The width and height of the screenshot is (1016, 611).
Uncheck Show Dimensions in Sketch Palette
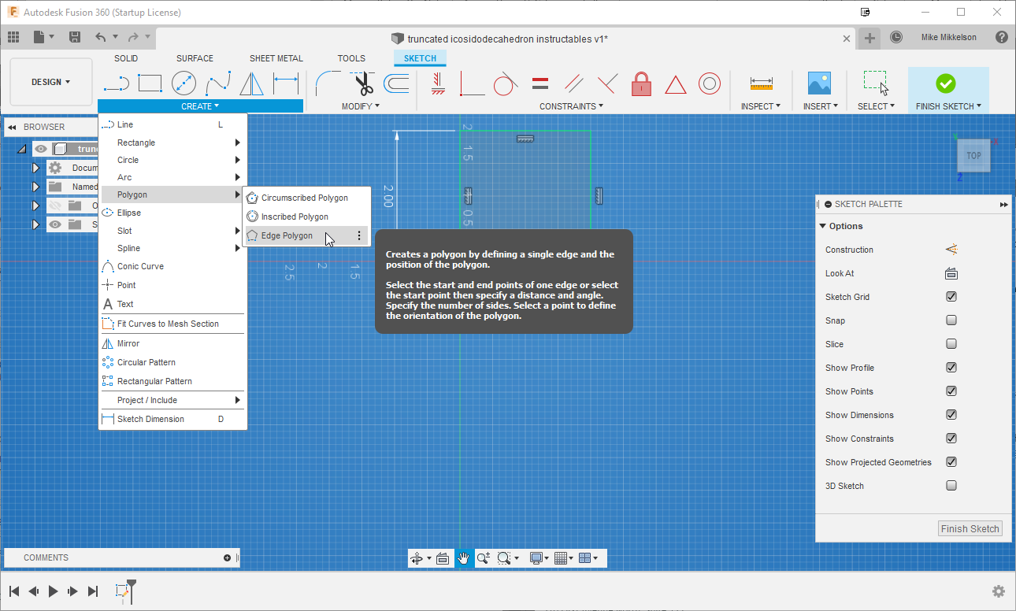[x=951, y=415]
